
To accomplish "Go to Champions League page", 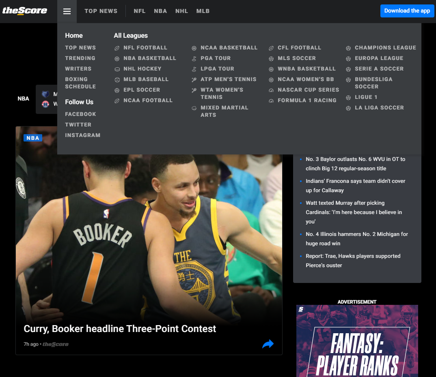I will (385, 48).
